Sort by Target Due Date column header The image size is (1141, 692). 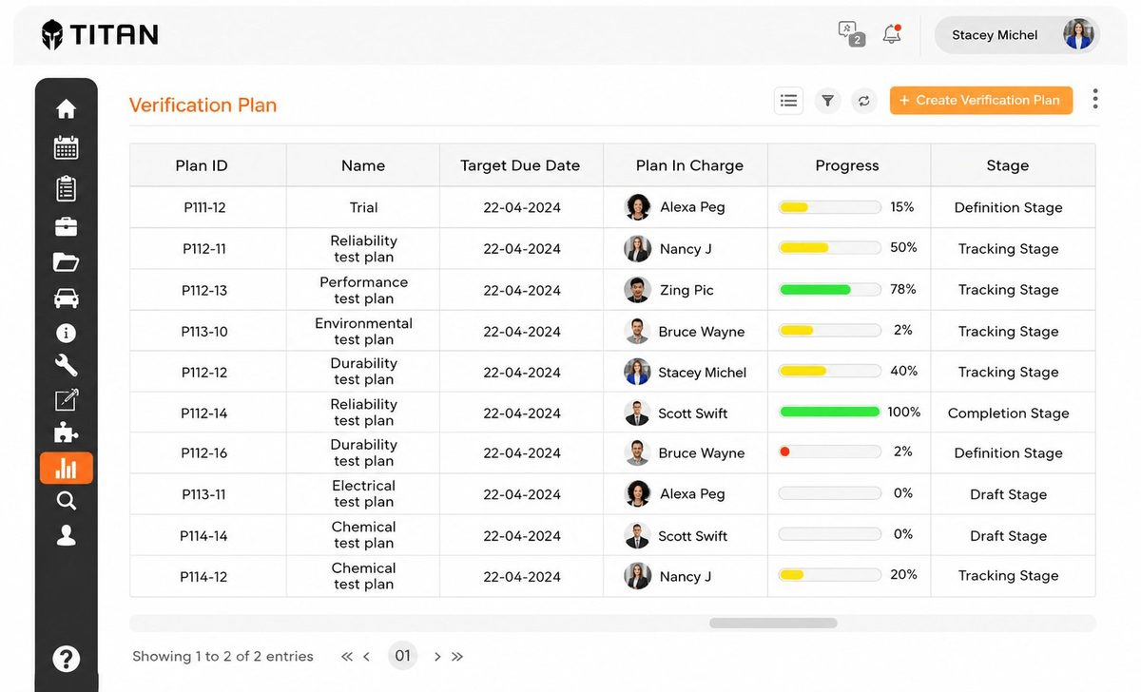[520, 165]
